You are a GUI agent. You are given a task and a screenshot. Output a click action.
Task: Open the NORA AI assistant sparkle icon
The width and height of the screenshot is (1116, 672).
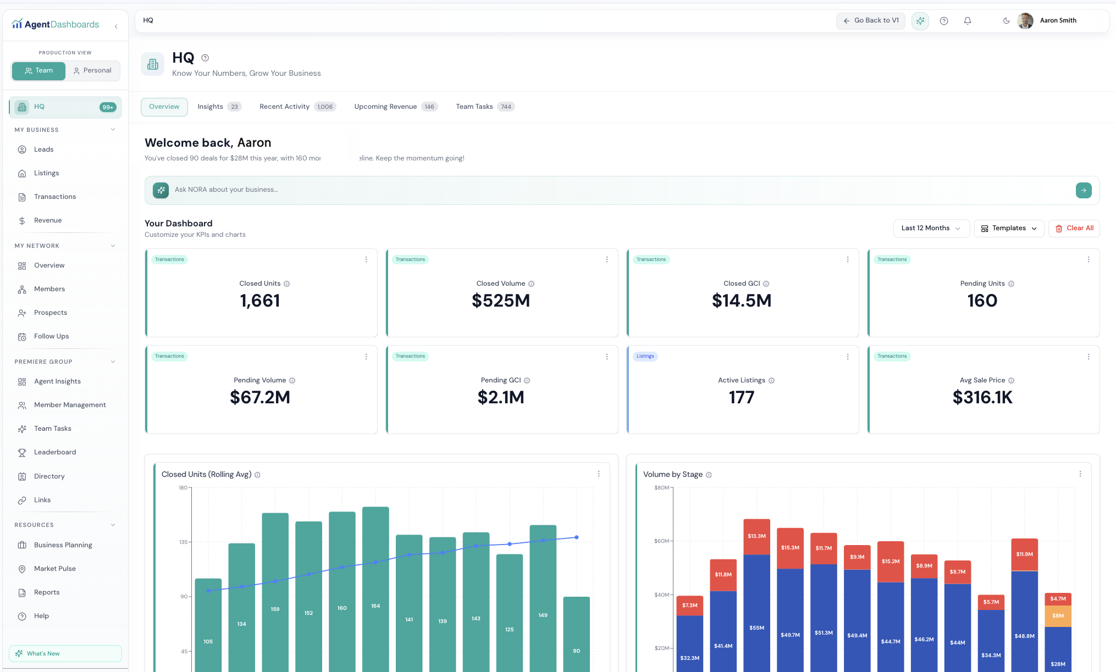point(920,21)
